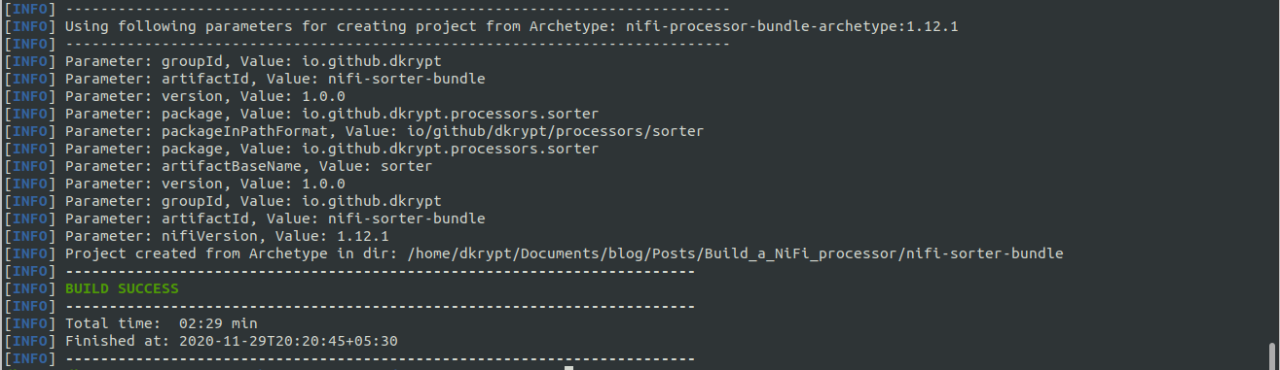
Task: Click the nifiVersion 1.12.1 parameter line
Action: point(227,236)
